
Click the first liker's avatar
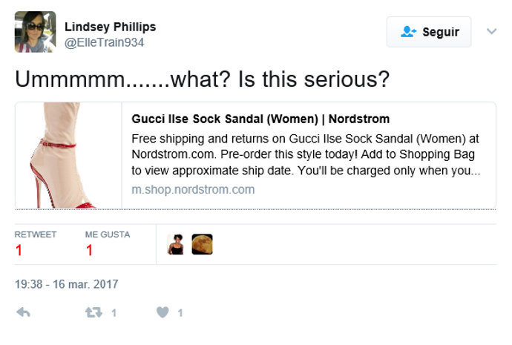point(176,244)
